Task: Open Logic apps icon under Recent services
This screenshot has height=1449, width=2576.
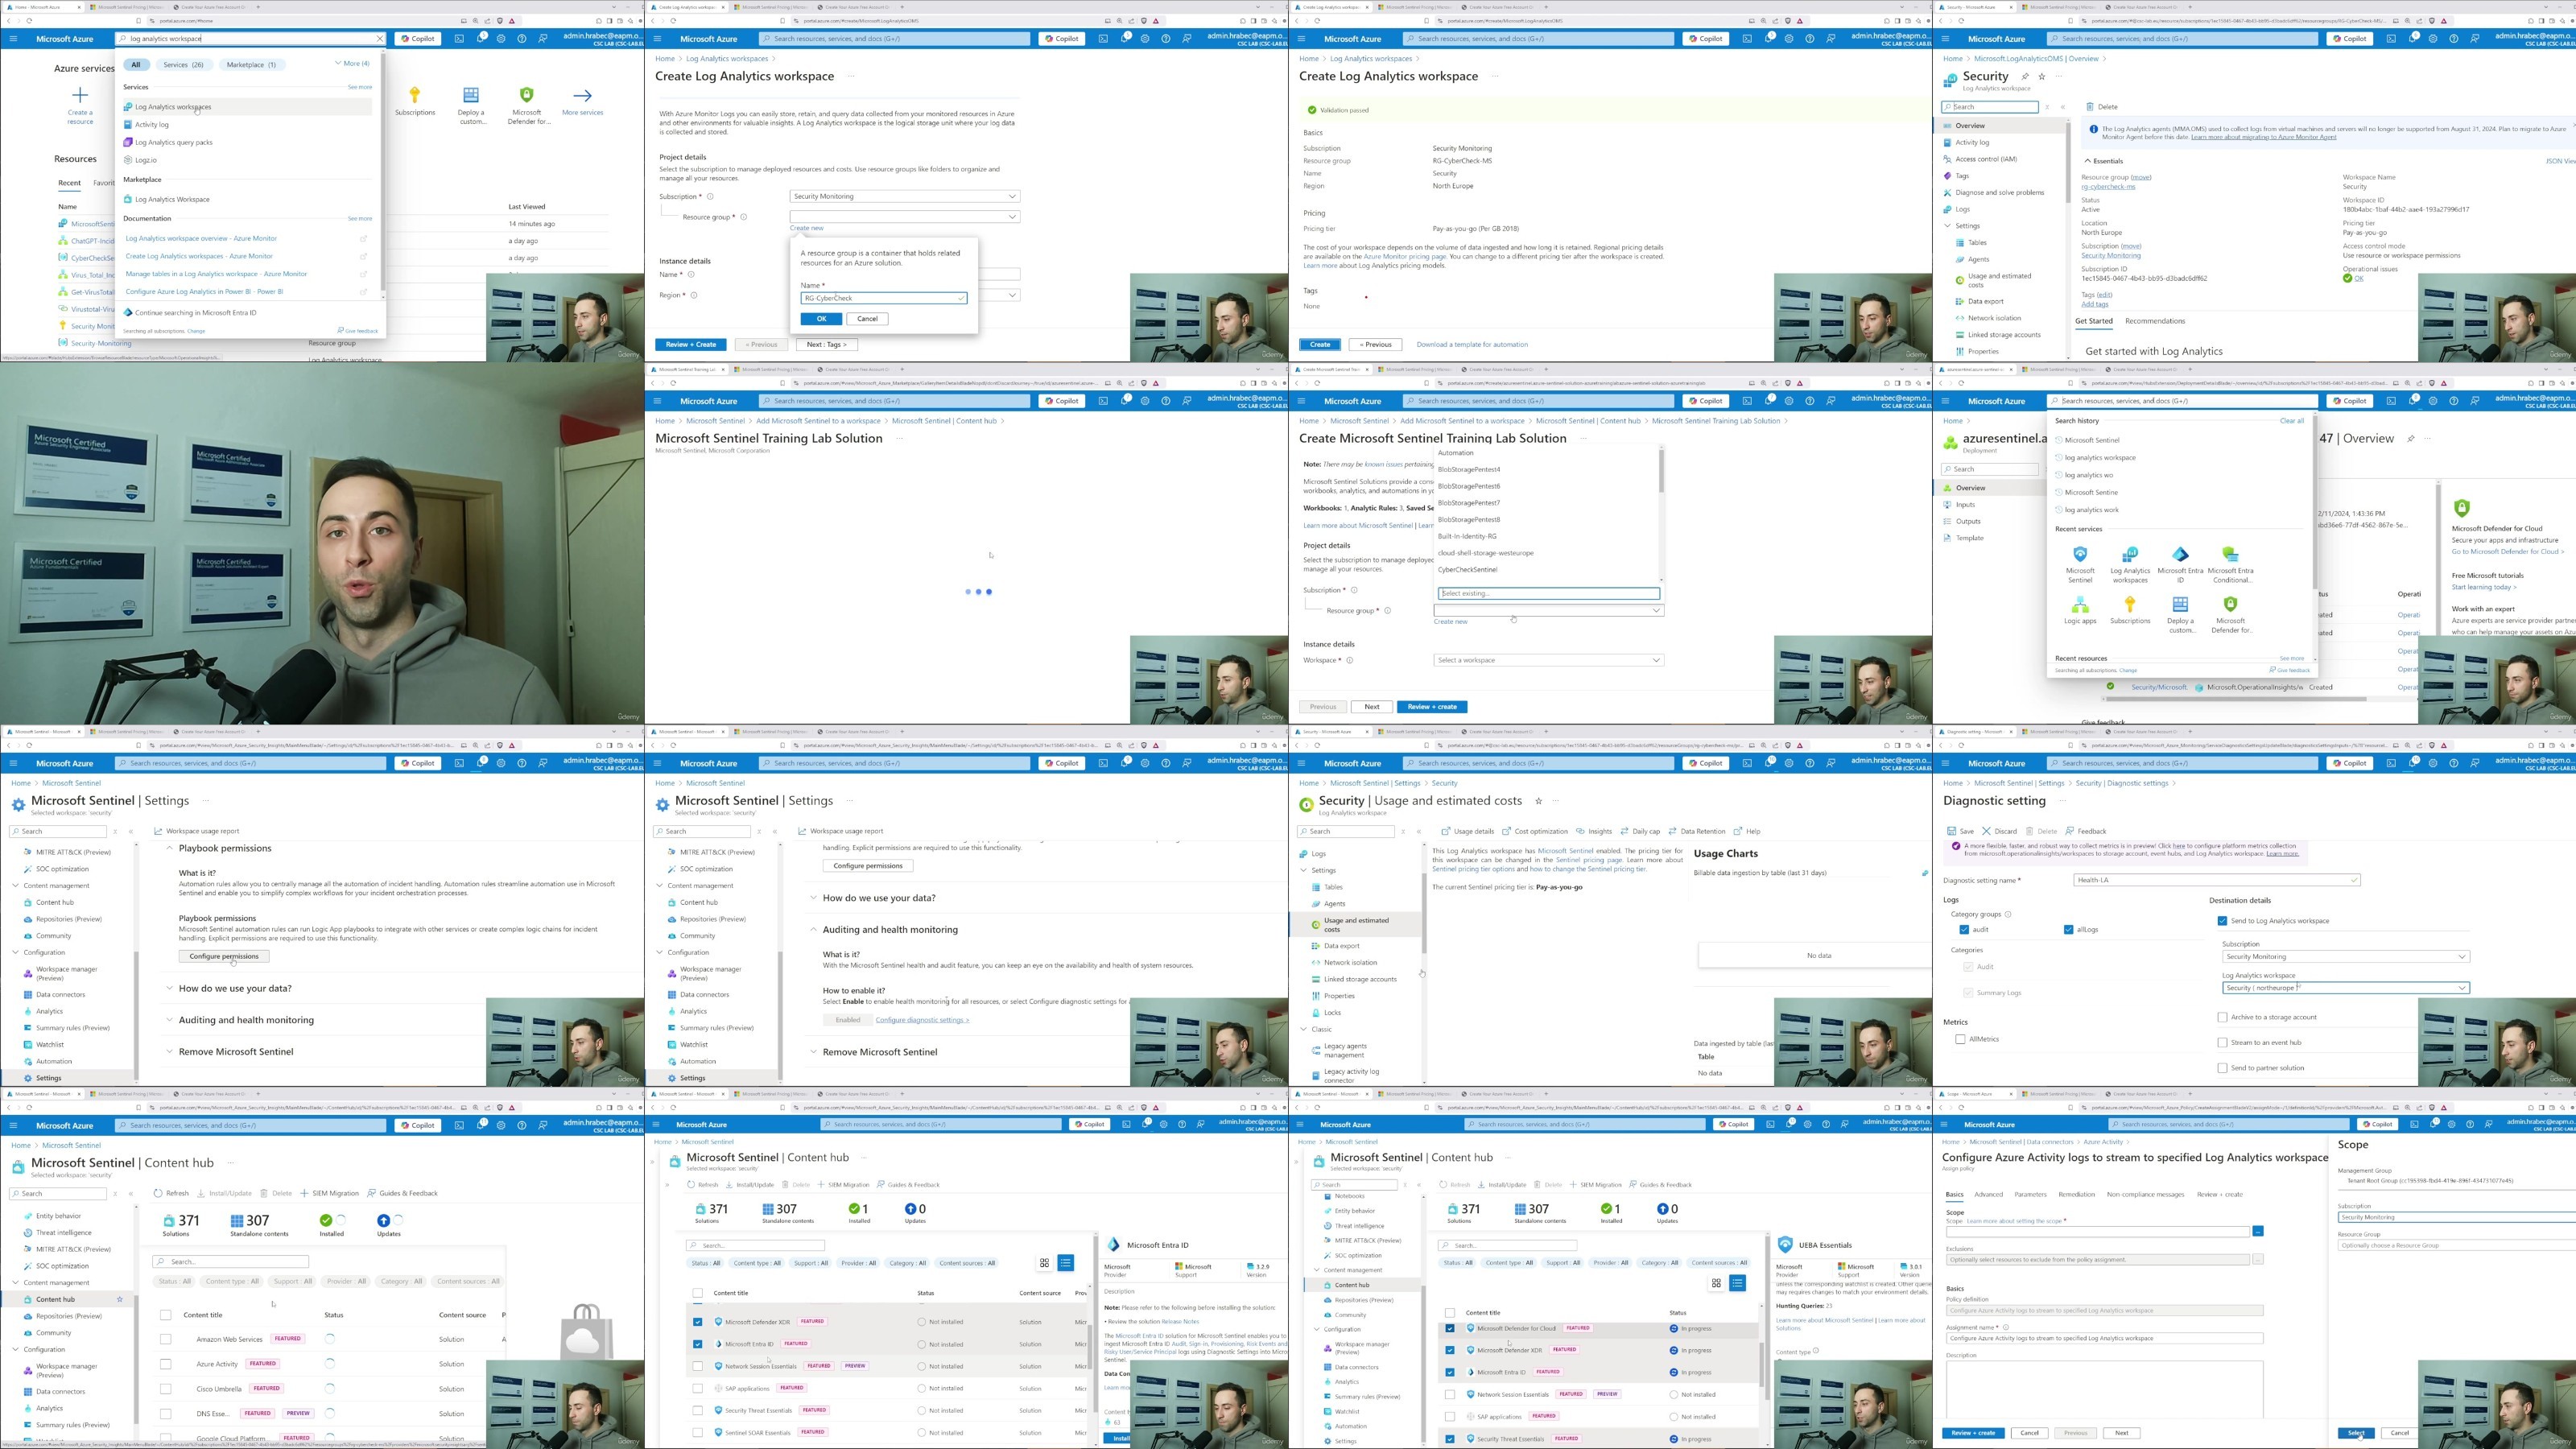Action: click(x=2080, y=604)
